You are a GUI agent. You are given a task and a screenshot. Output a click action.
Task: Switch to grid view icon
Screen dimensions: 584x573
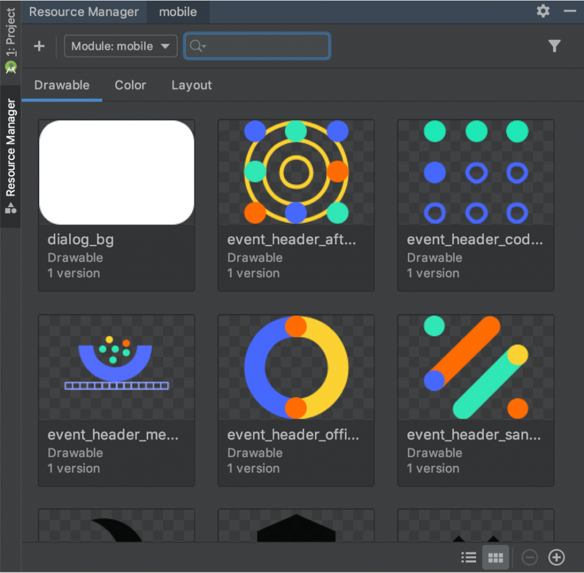tap(496, 558)
